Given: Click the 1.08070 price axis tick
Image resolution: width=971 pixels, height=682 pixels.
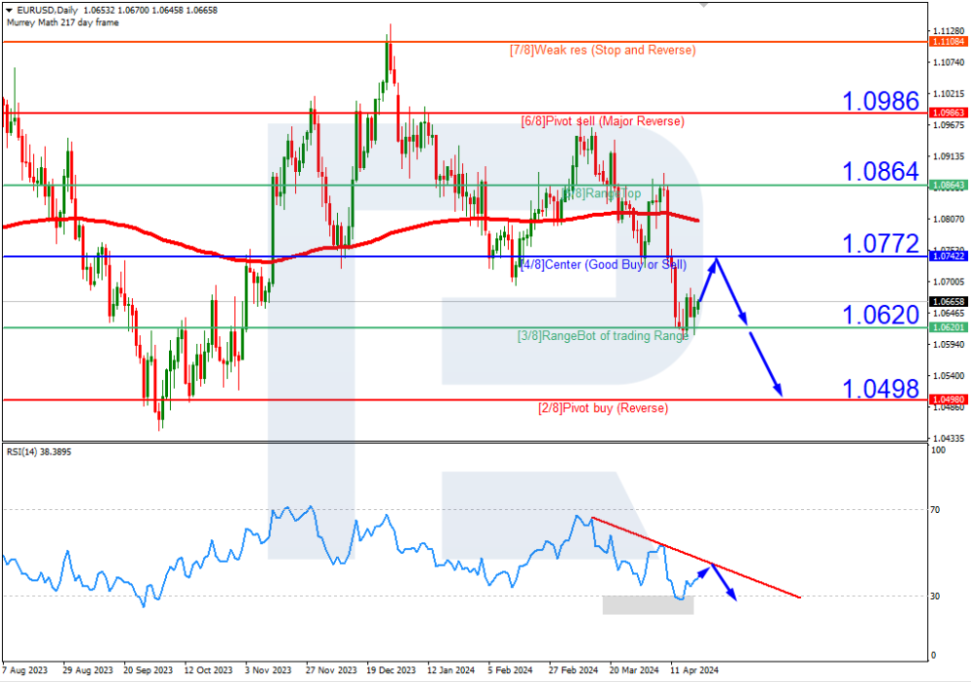Looking at the screenshot, I should pos(949,220).
